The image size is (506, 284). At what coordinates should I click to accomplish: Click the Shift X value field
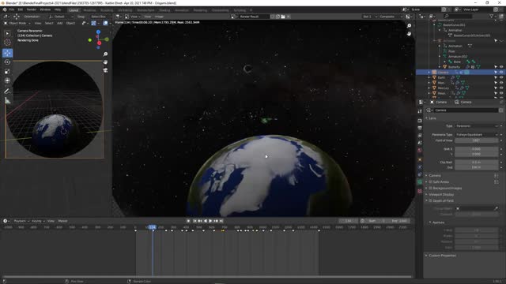(x=477, y=149)
